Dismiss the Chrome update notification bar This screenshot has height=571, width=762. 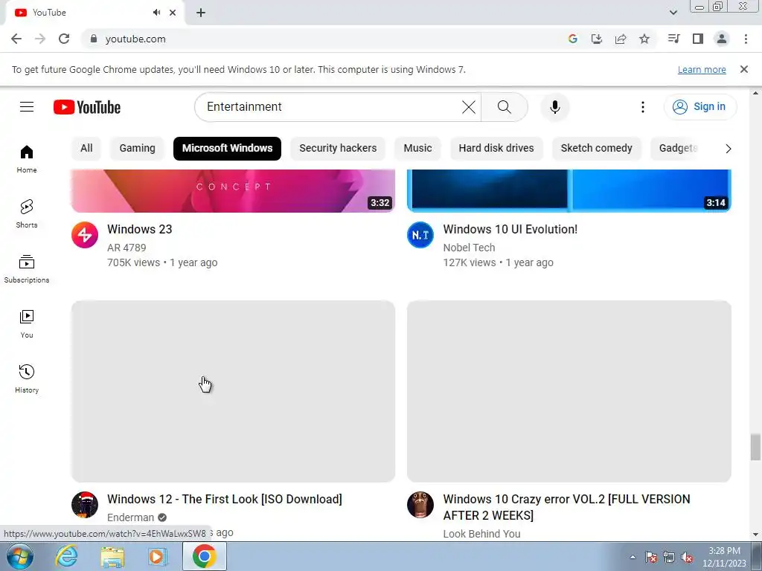[x=743, y=69]
